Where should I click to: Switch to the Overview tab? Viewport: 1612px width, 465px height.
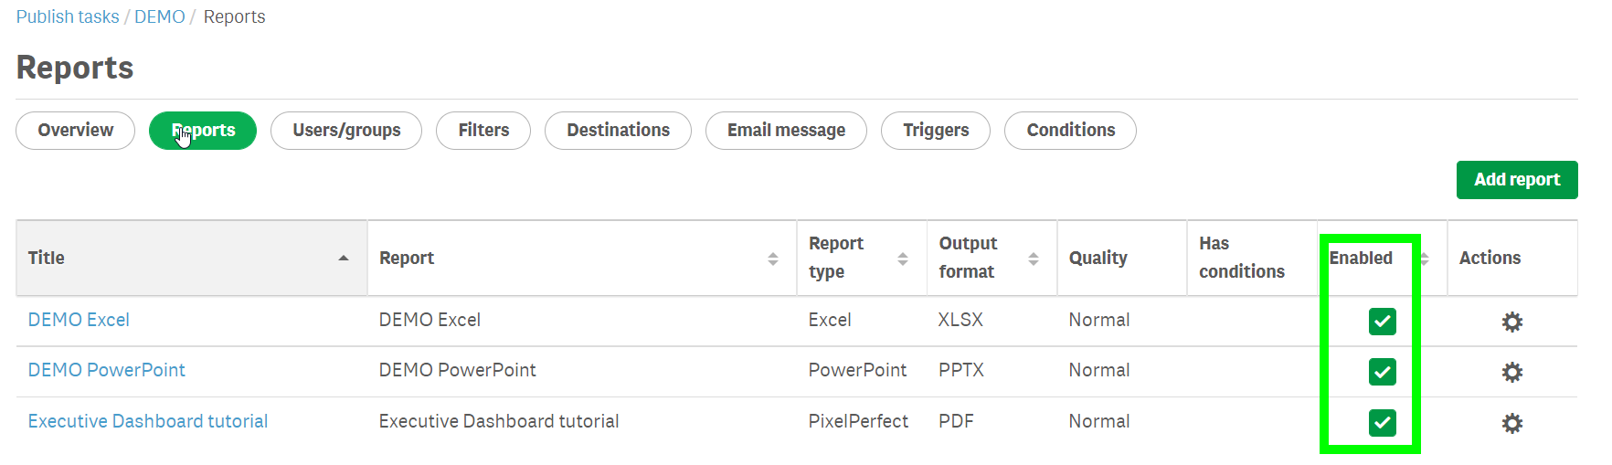[76, 131]
